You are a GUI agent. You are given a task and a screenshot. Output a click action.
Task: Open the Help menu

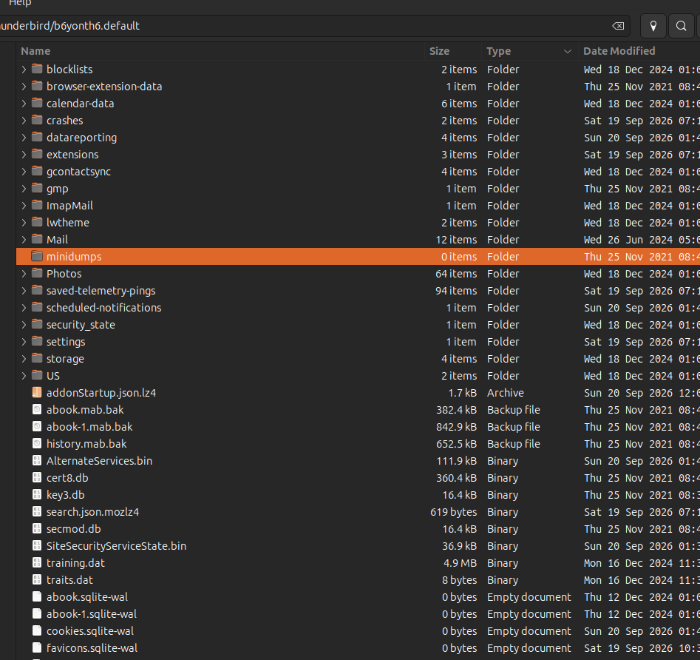[x=20, y=3]
